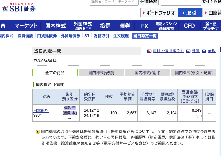Open the 金・銀 プラチナ menu
The width and height of the screenshot is (221, 161).
coord(211,26)
